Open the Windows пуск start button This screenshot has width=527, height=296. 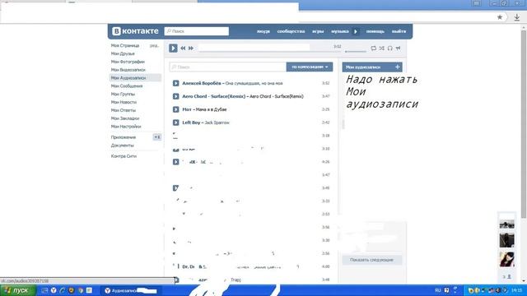click(17, 290)
